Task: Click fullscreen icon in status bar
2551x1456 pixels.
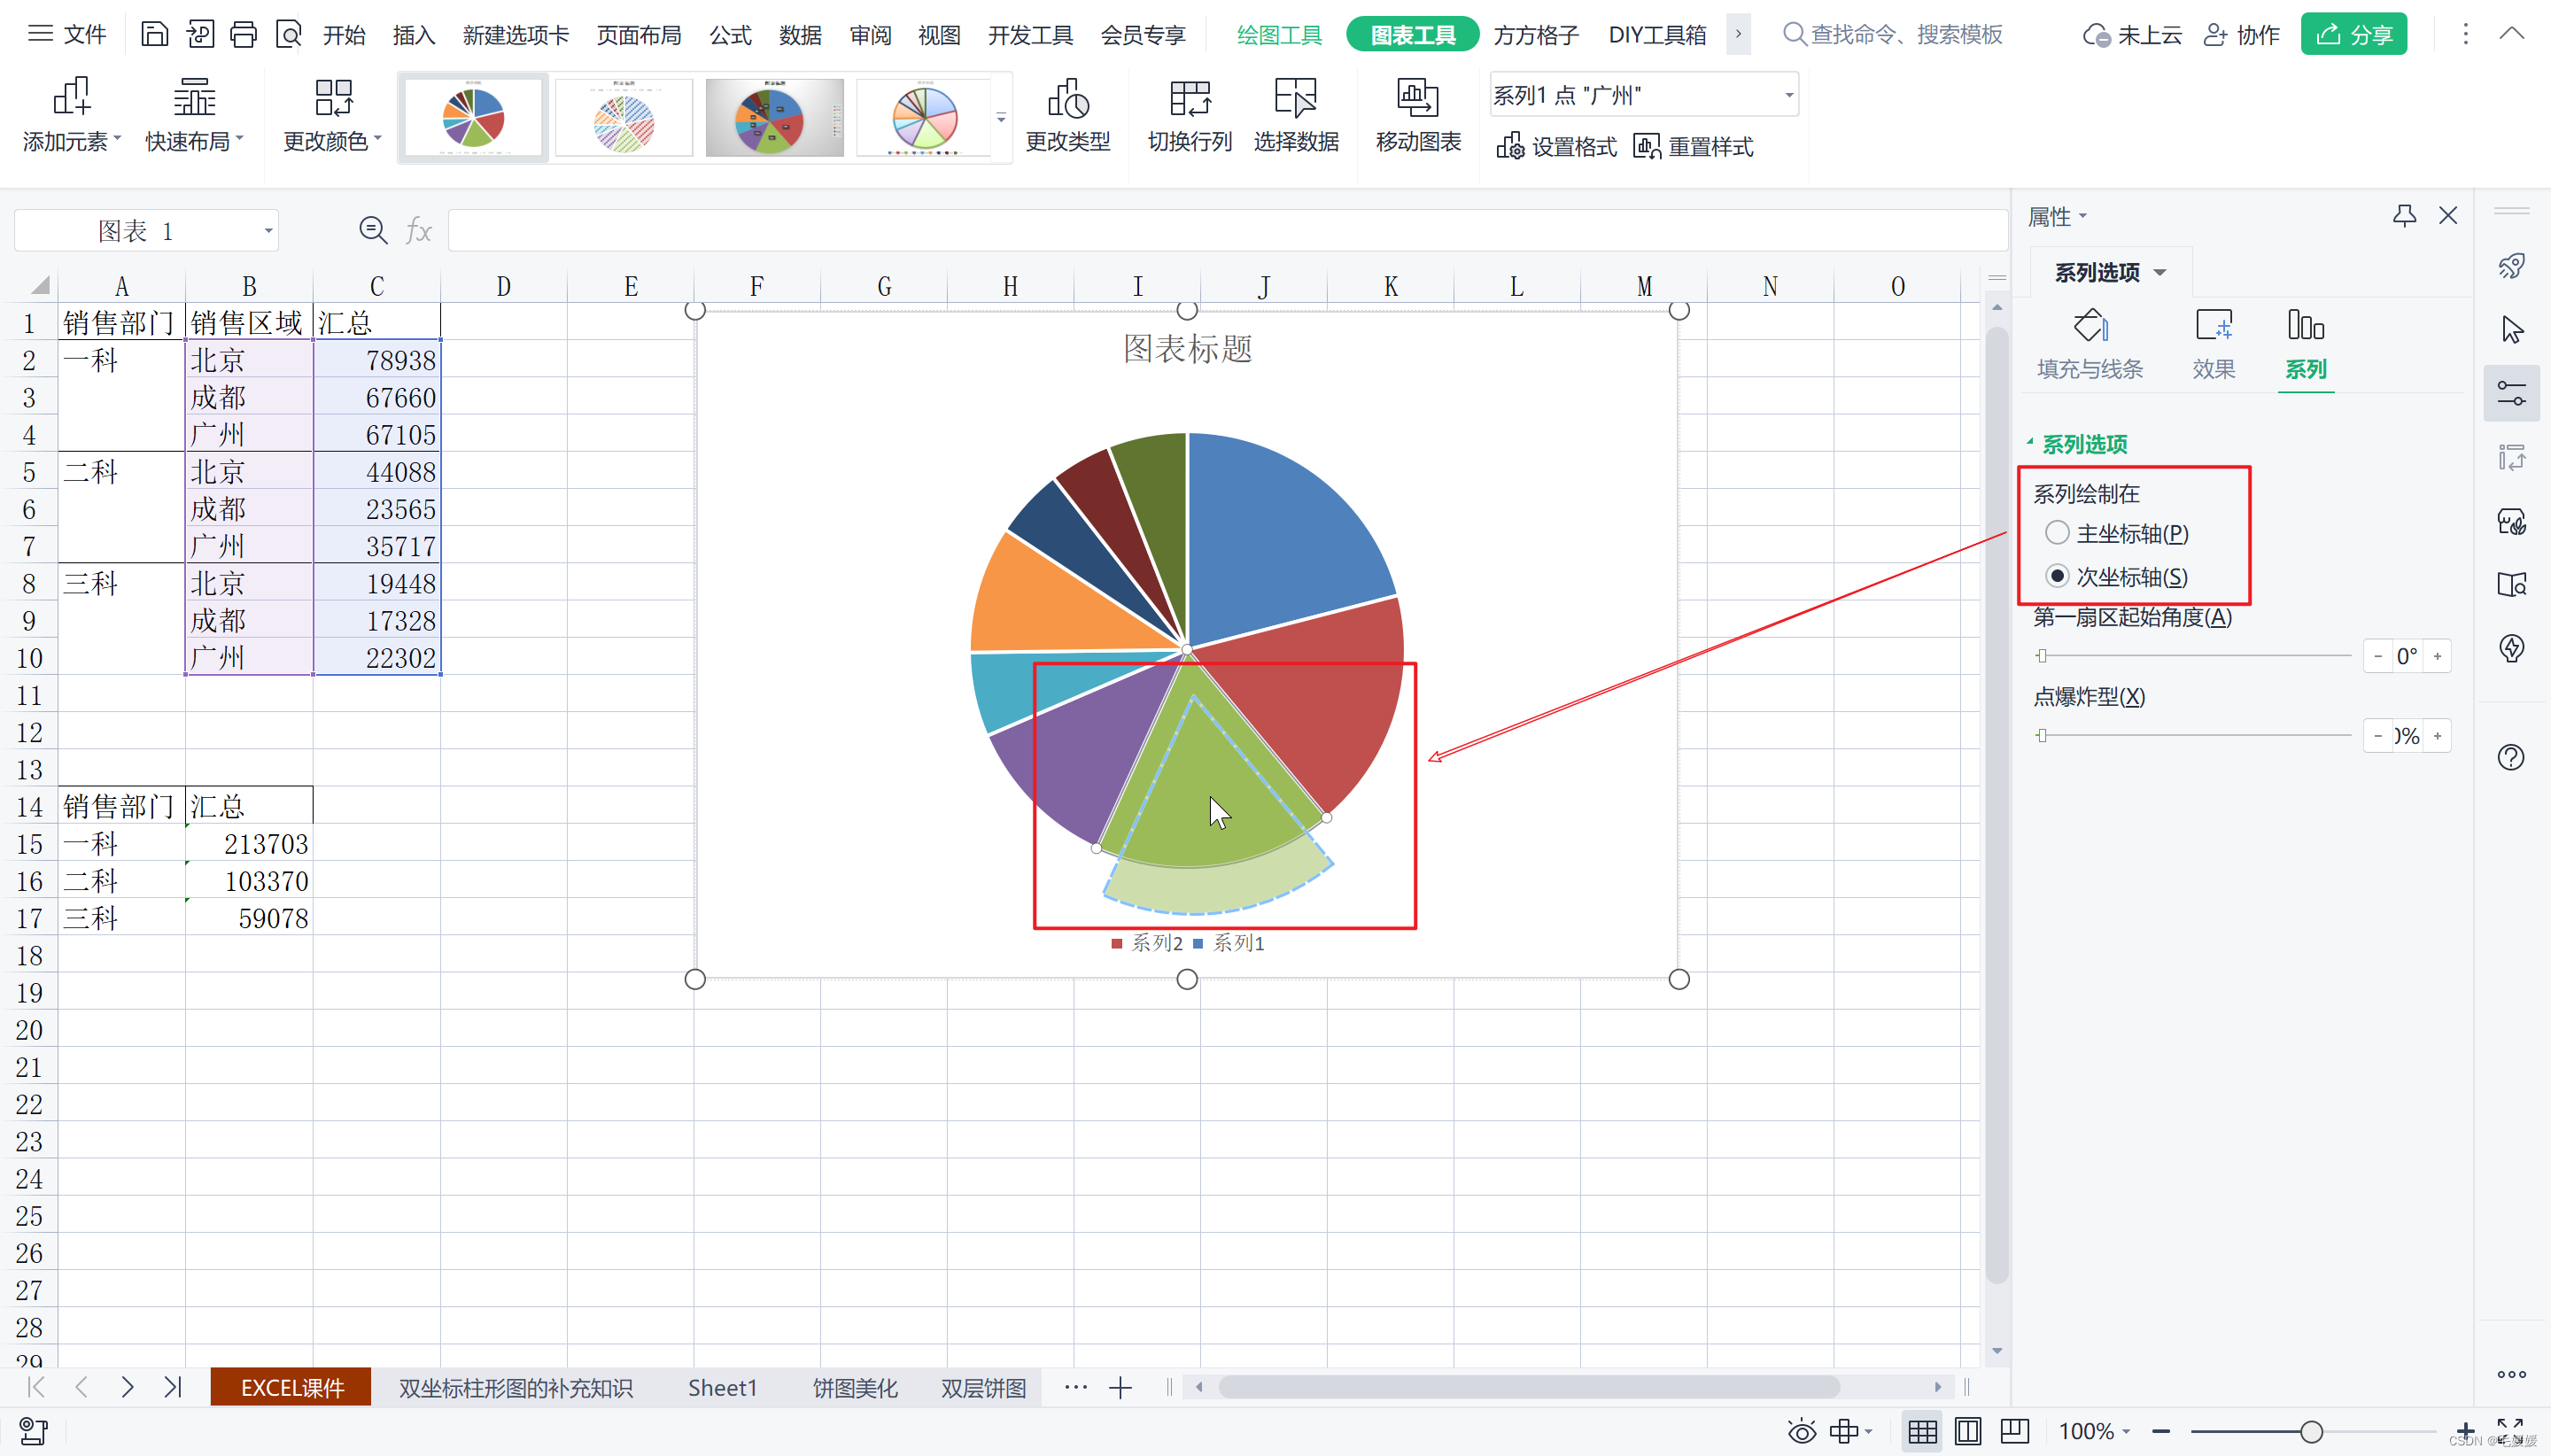Action: pos(2510,1430)
